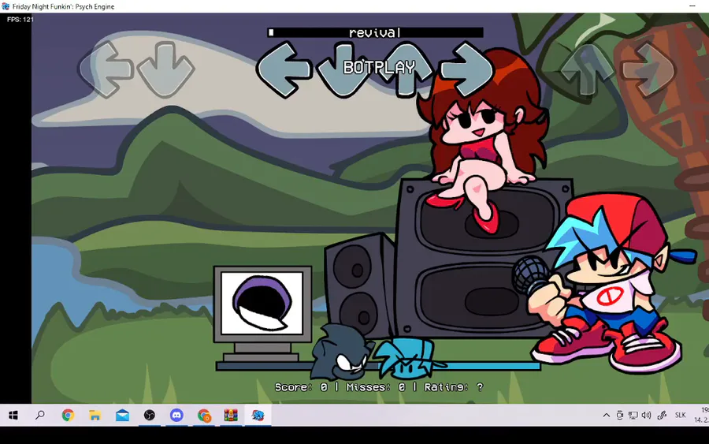Switch to OBS Studio in taskbar

point(149,415)
